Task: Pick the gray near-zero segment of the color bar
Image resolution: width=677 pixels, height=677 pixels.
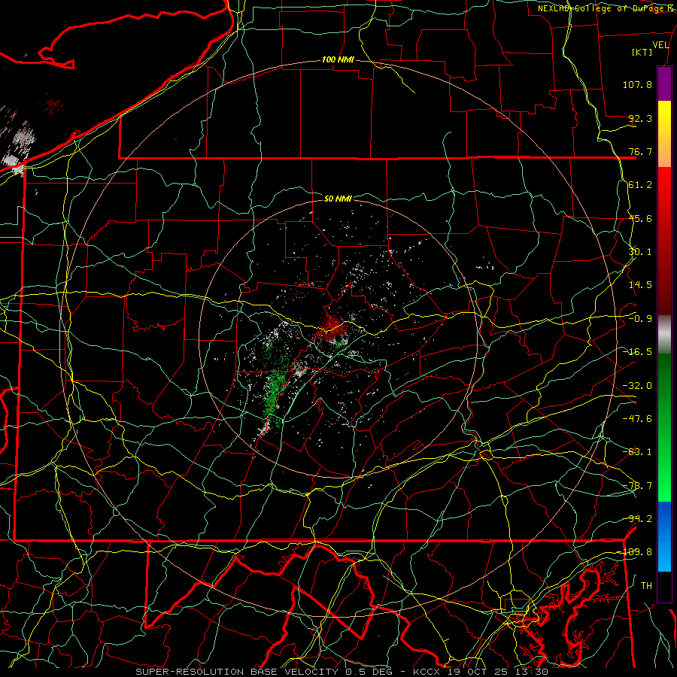Action: tap(664, 335)
